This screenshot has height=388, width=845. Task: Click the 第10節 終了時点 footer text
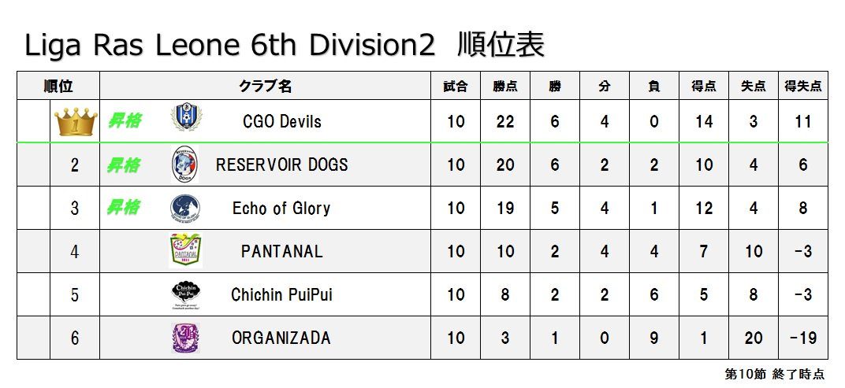[774, 374]
